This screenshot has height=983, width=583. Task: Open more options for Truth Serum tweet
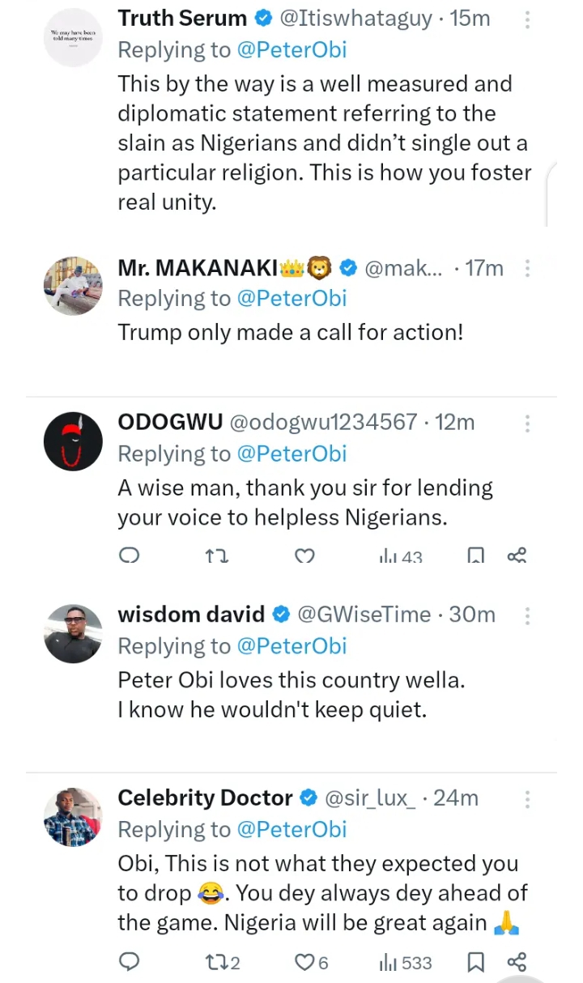[527, 19]
